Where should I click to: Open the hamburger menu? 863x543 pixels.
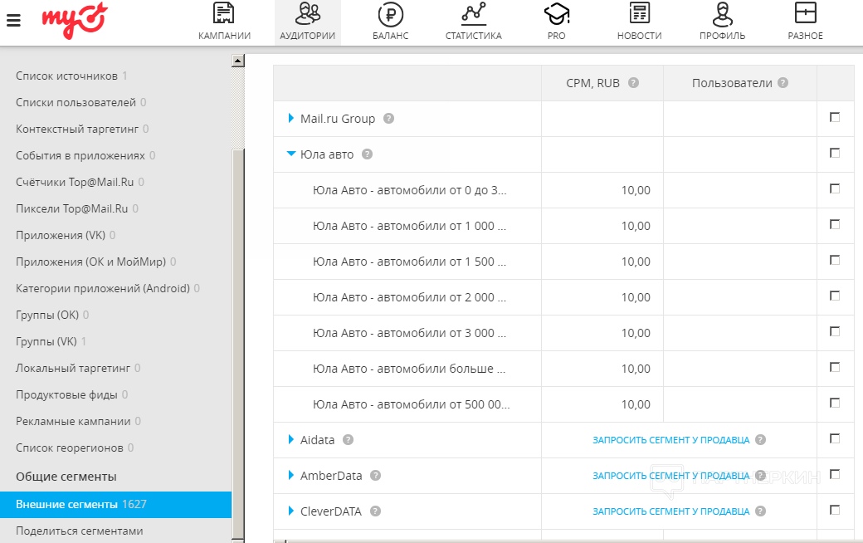point(14,21)
